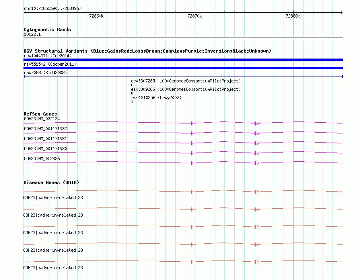Click the right arrow on the coordinate ruler
The height and width of the screenshot is (280, 354).
click(x=341, y=13)
